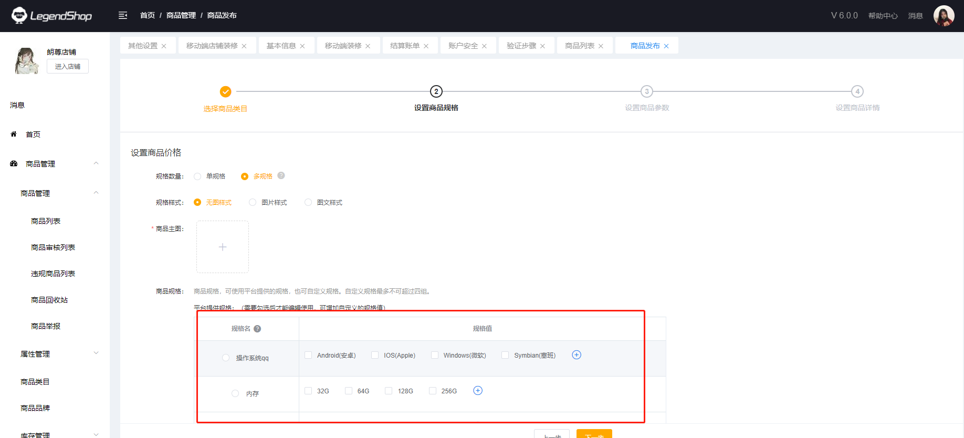Click the help icon beside 多规格

(x=281, y=176)
